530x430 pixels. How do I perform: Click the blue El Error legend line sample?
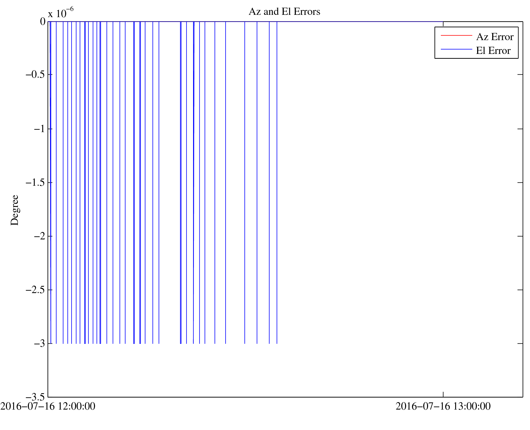click(456, 49)
